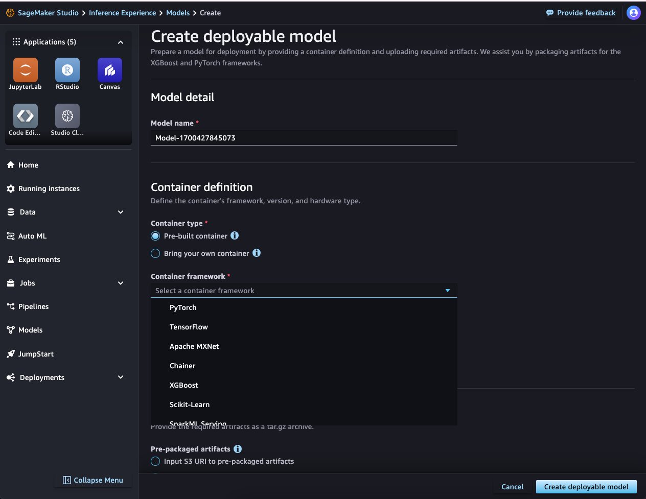Open the Canvas application
The image size is (646, 499).
[x=110, y=70]
